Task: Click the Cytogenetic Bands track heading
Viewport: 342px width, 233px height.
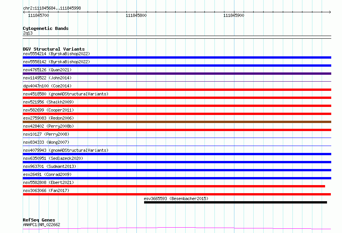Action: [46, 28]
